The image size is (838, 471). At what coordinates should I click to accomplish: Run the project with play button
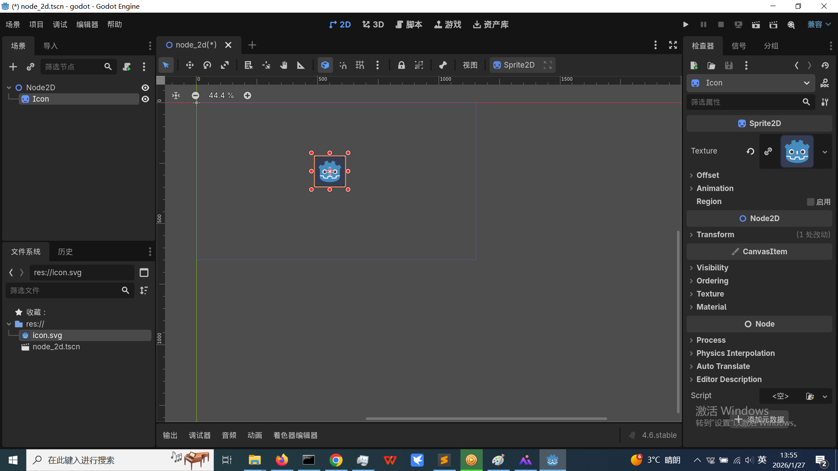click(x=686, y=24)
